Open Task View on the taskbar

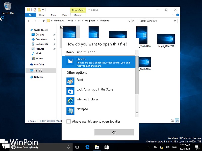[x=77, y=147]
